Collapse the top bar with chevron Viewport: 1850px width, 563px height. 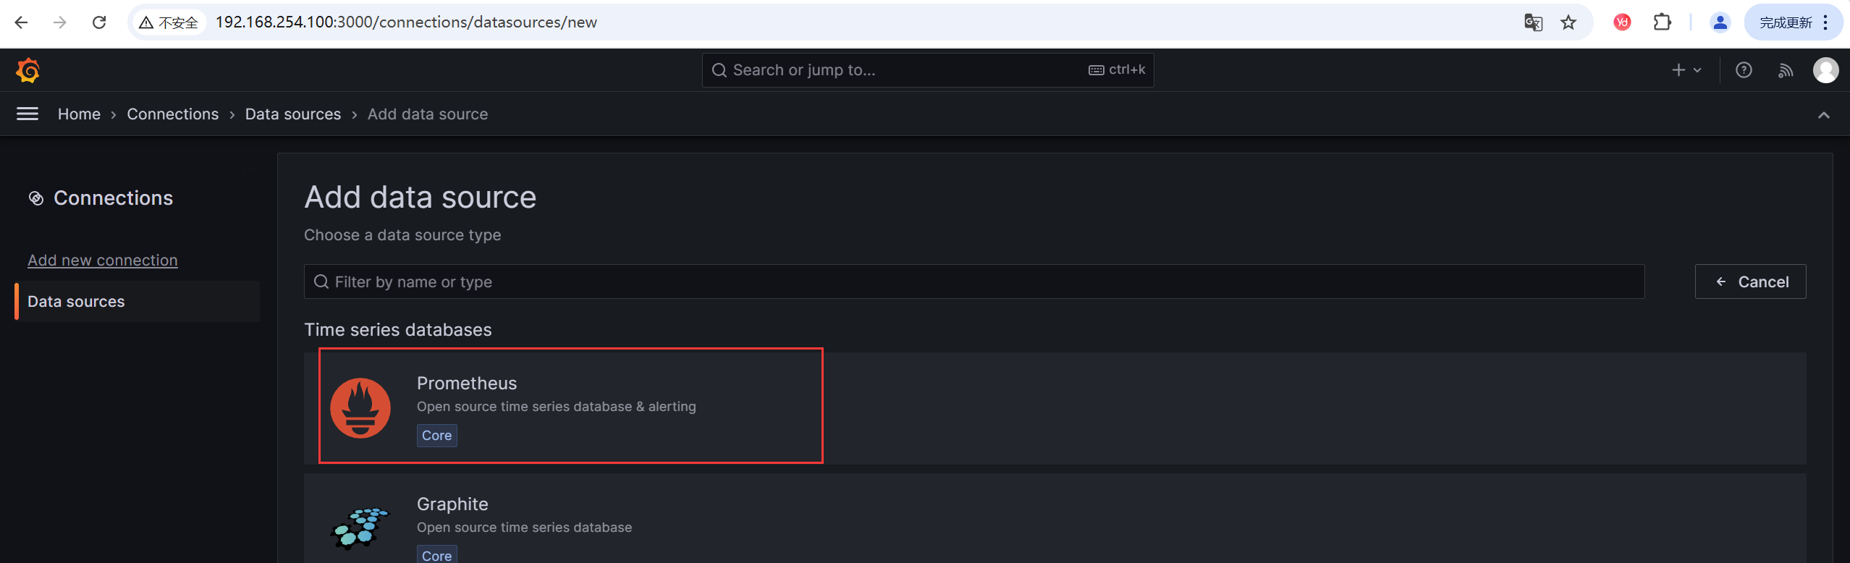coord(1823,115)
